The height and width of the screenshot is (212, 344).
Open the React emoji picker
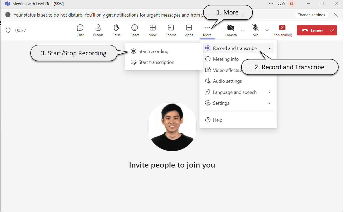134,30
